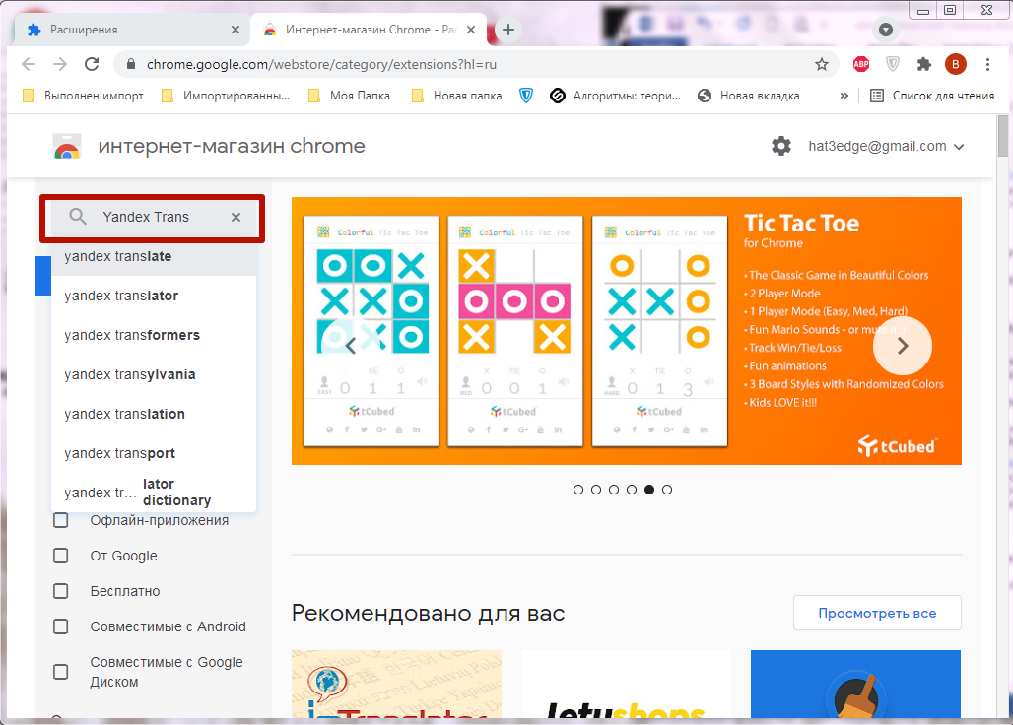1013x725 pixels.
Task: Open the blue broom recommended extension card
Action: pos(856,685)
